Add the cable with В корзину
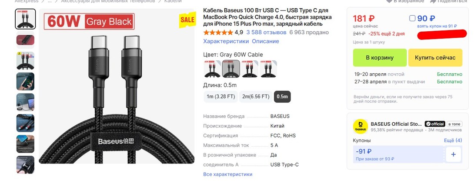Image resolution: width=474 pixels, height=183 pixels. point(379,58)
